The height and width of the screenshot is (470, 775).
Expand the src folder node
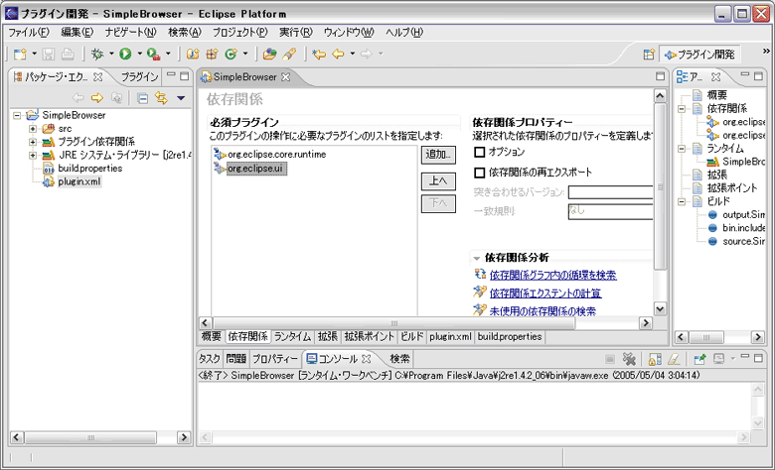click(33, 129)
